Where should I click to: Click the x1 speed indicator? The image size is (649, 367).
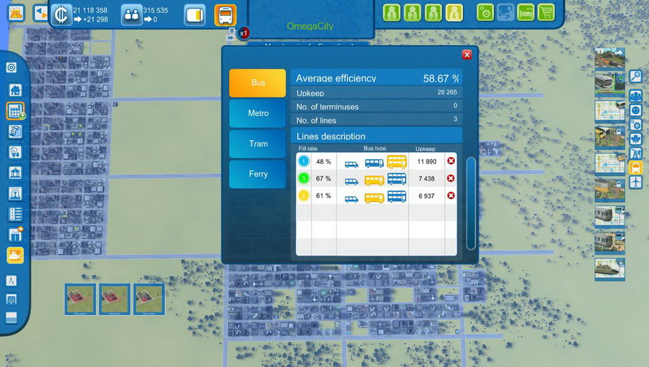[244, 33]
